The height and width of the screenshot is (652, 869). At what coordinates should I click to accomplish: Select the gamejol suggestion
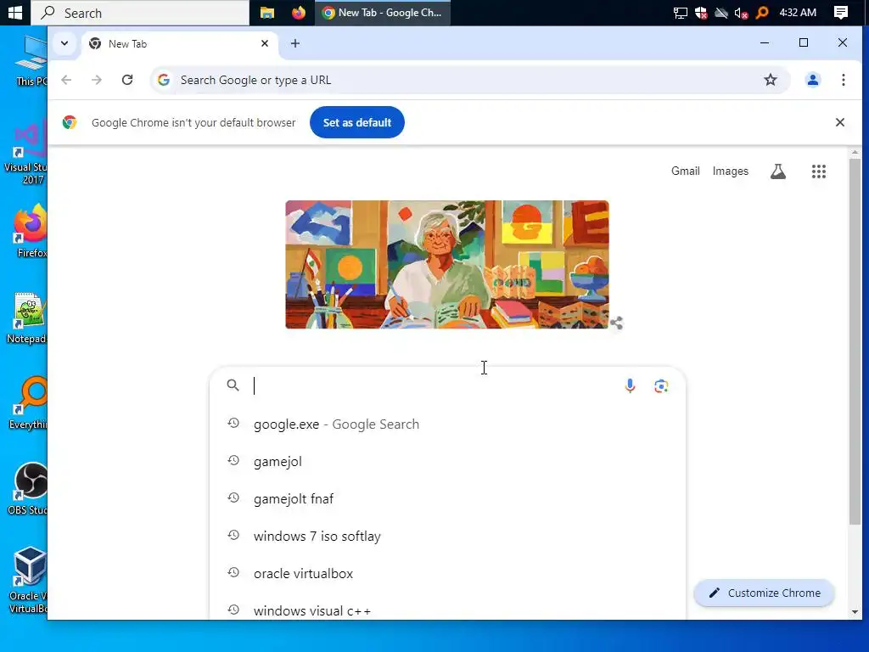click(448, 461)
